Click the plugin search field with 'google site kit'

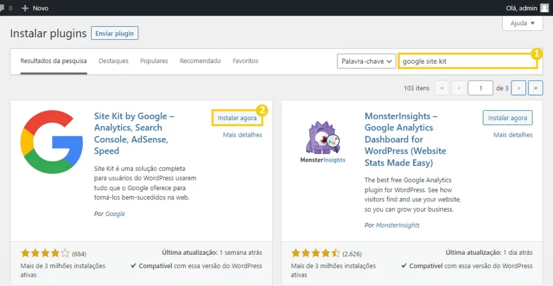point(468,61)
